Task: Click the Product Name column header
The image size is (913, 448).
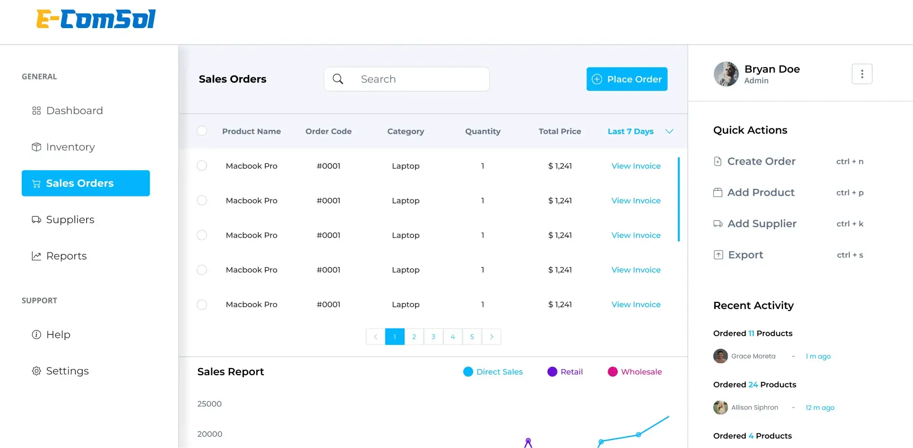Action: tap(252, 131)
